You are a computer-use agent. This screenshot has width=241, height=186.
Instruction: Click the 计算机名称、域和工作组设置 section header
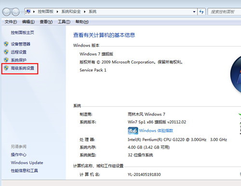pyautogui.click(x=98, y=166)
